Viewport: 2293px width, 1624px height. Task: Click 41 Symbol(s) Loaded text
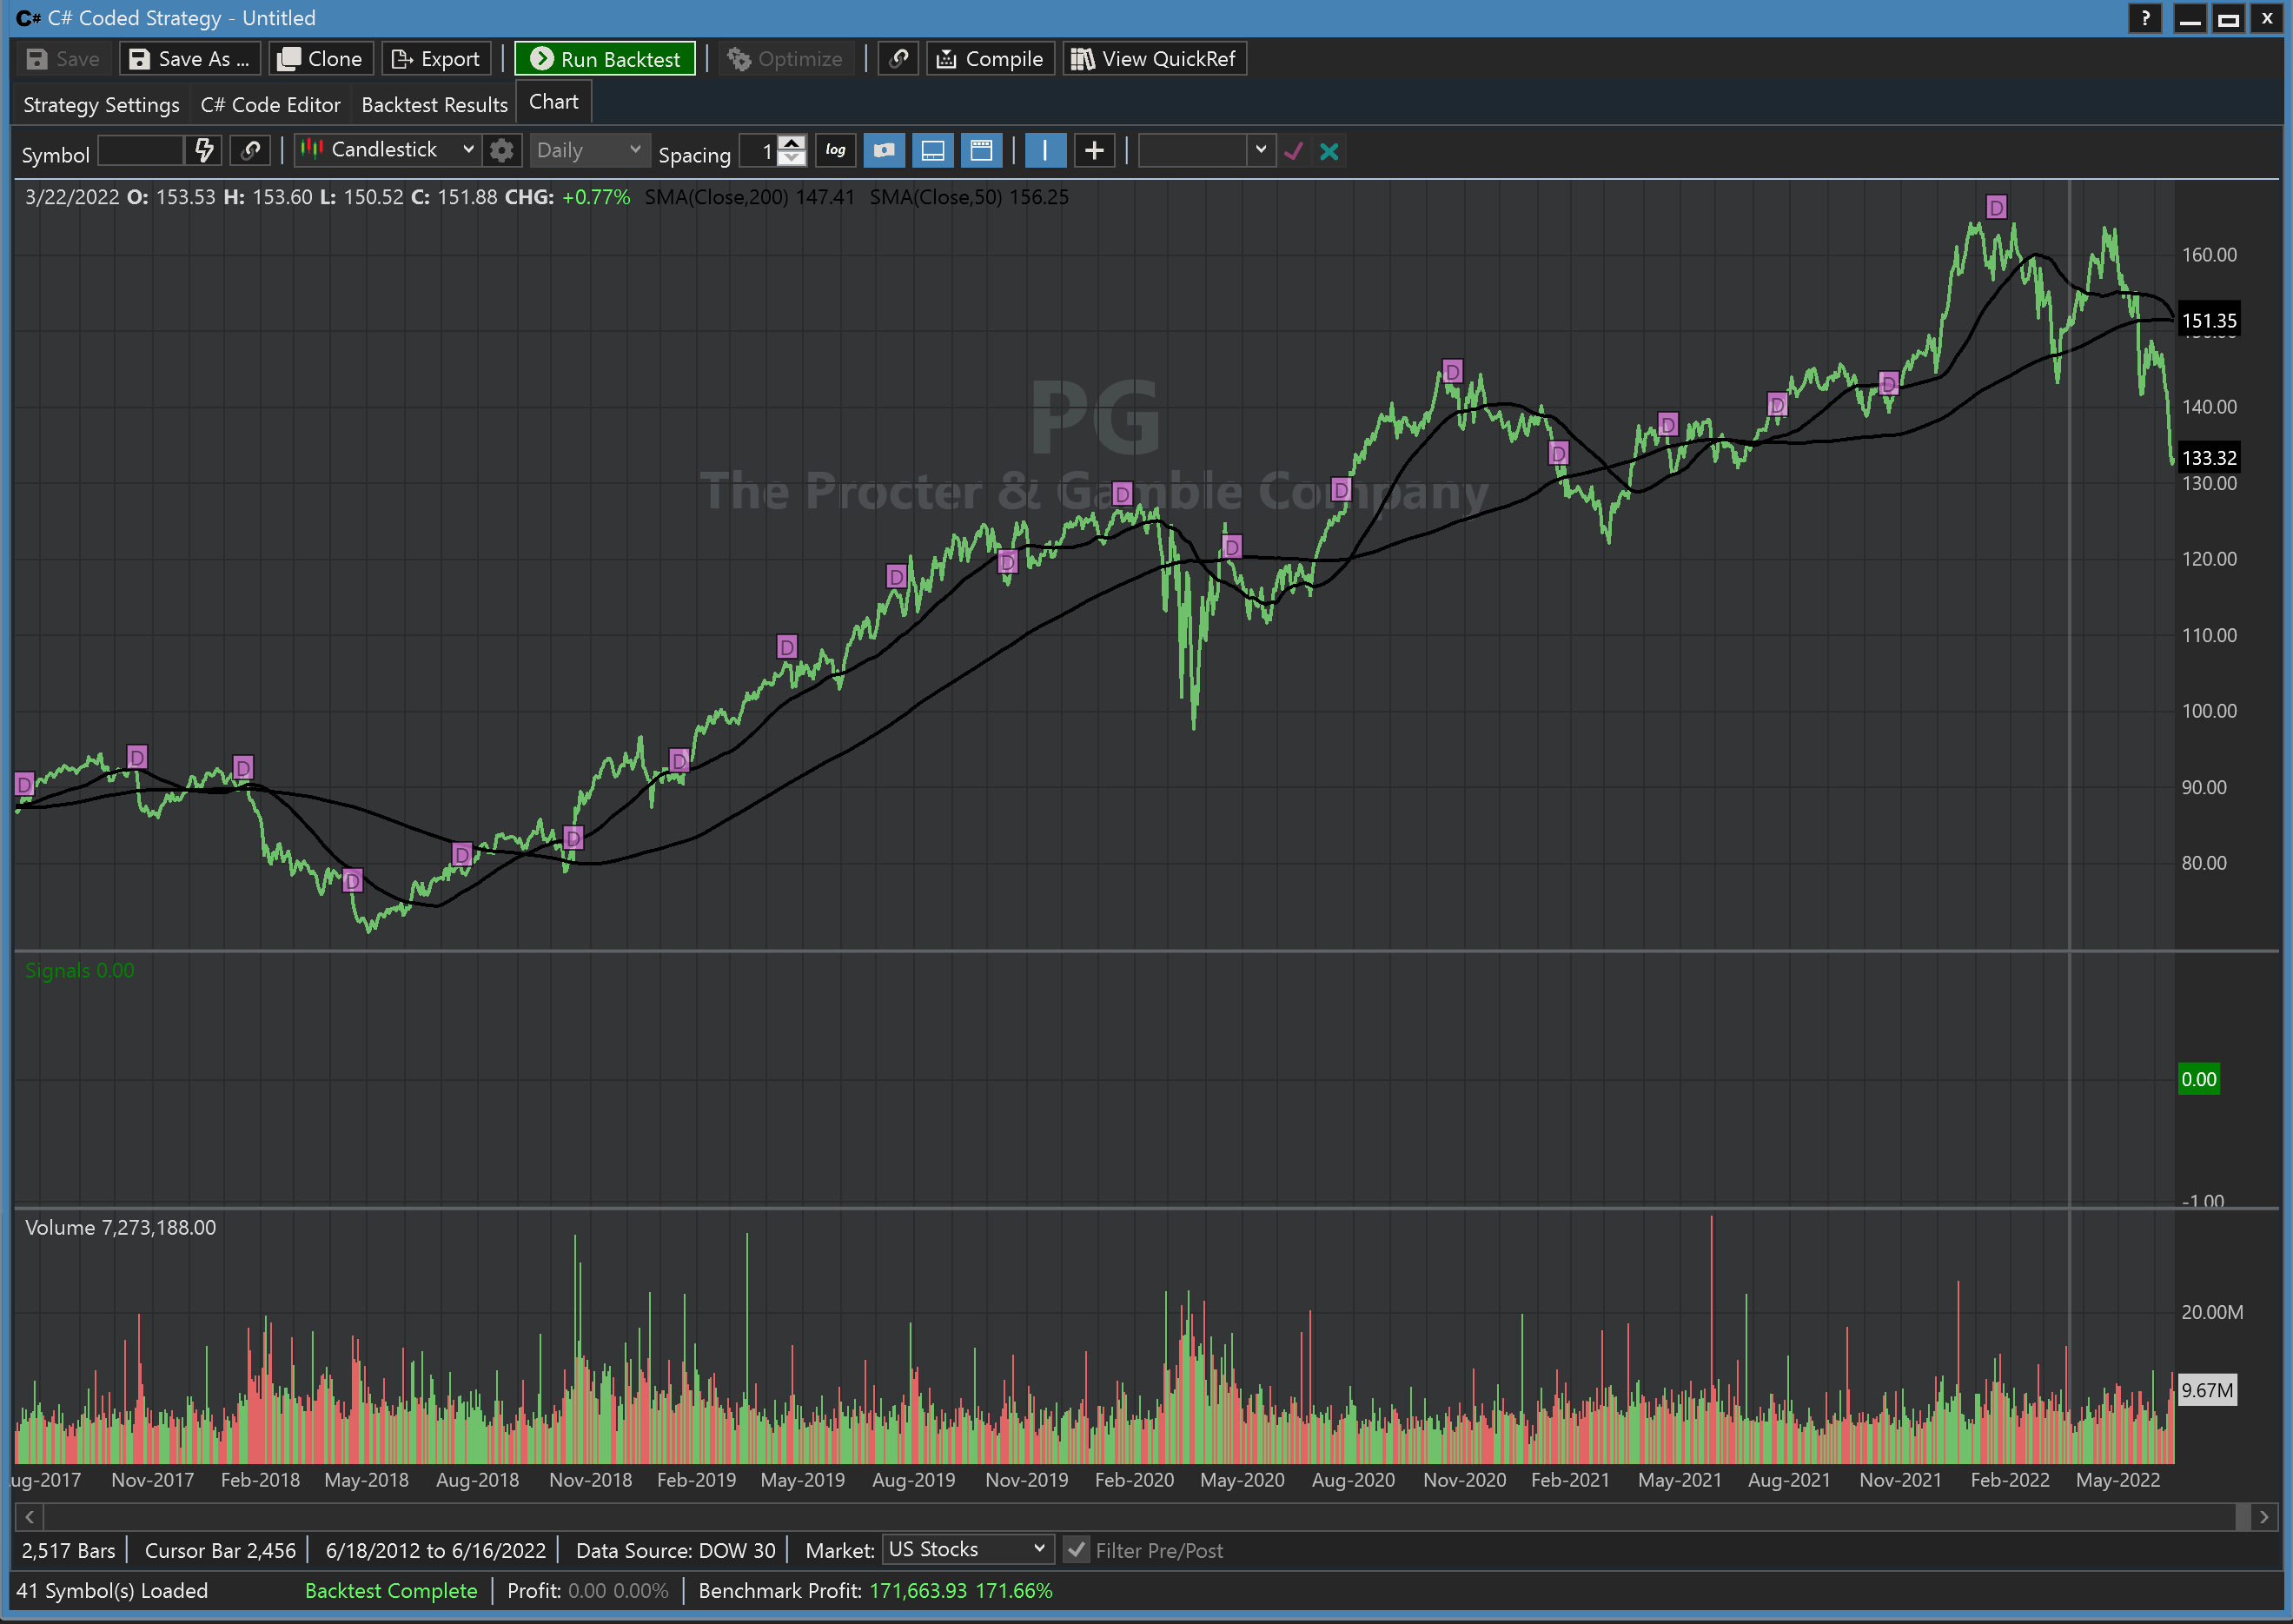point(112,1590)
